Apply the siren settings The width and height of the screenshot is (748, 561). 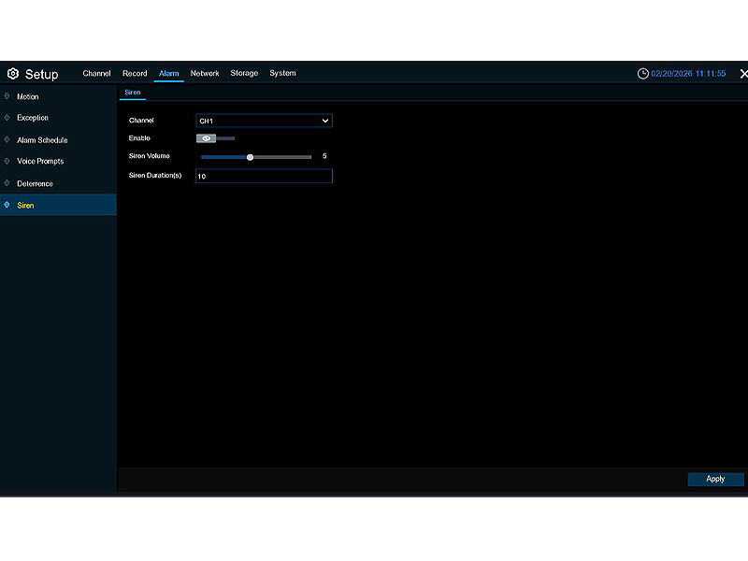715,479
